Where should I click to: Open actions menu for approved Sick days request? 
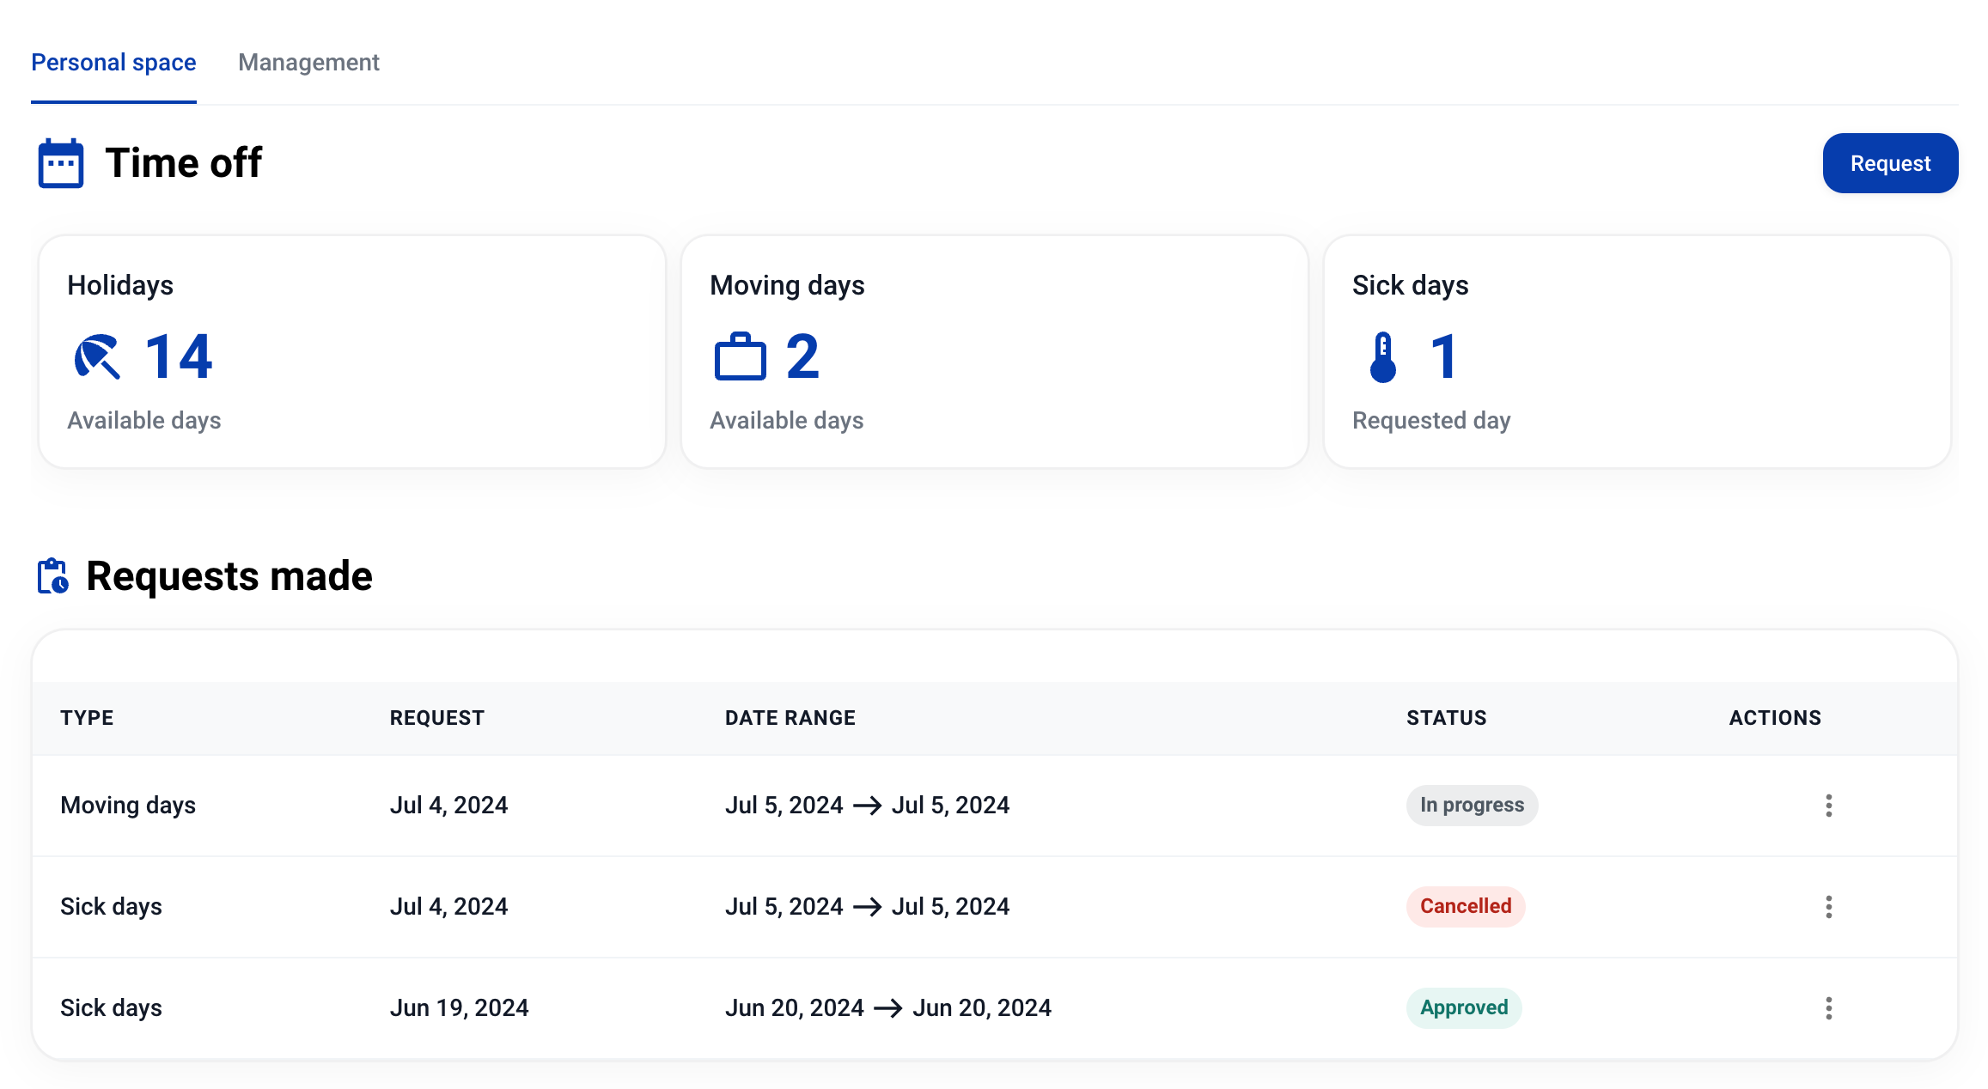point(1828,1008)
